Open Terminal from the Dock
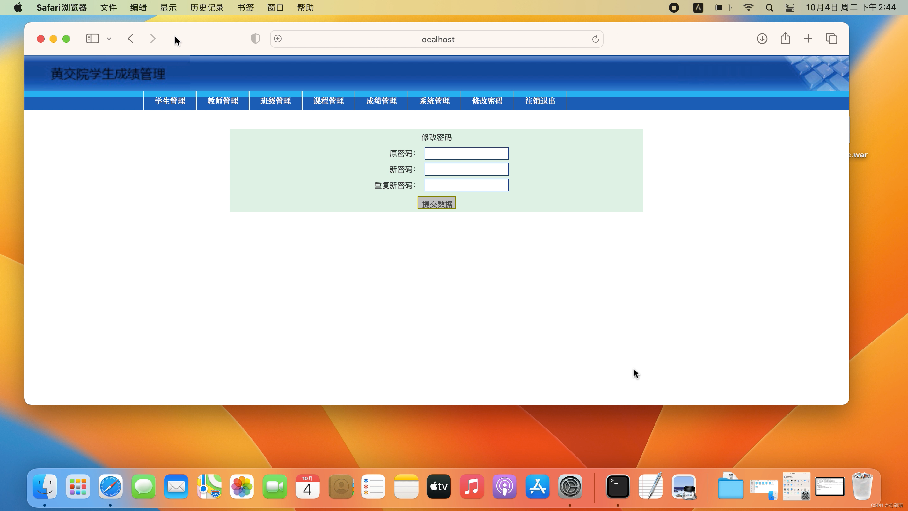 pyautogui.click(x=618, y=486)
